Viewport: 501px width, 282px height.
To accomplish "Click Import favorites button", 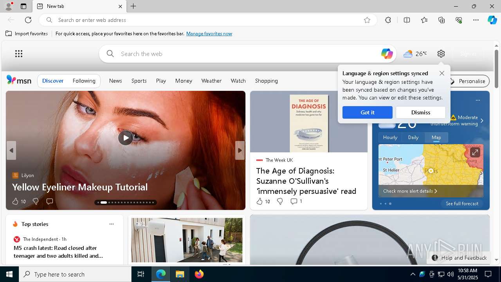I will [x=27, y=34].
